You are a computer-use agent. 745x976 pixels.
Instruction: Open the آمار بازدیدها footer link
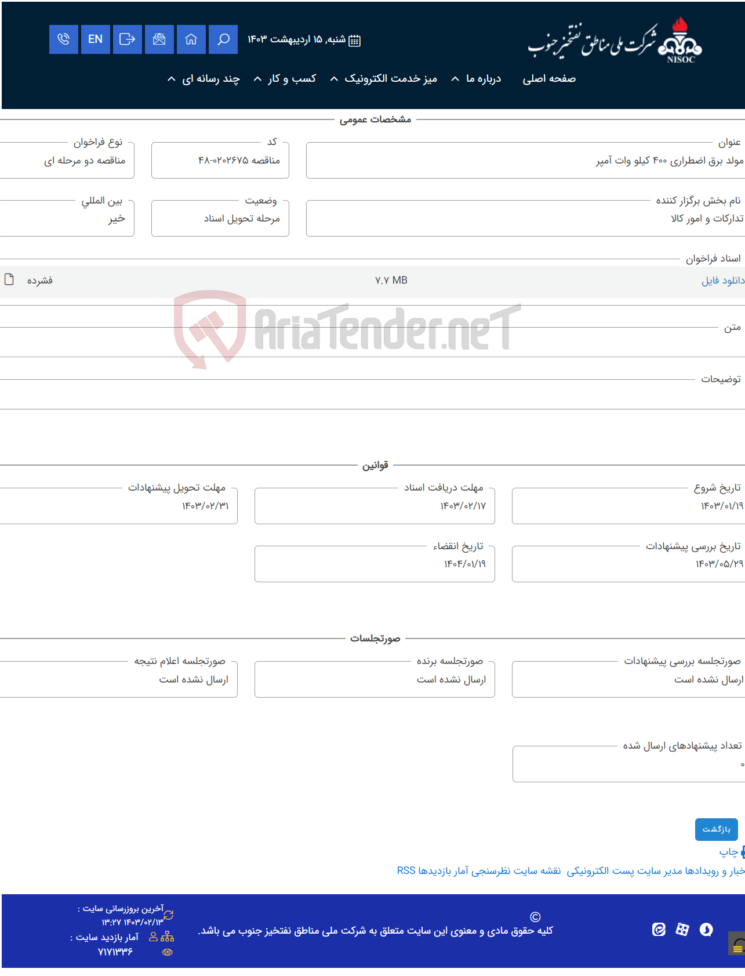(443, 871)
